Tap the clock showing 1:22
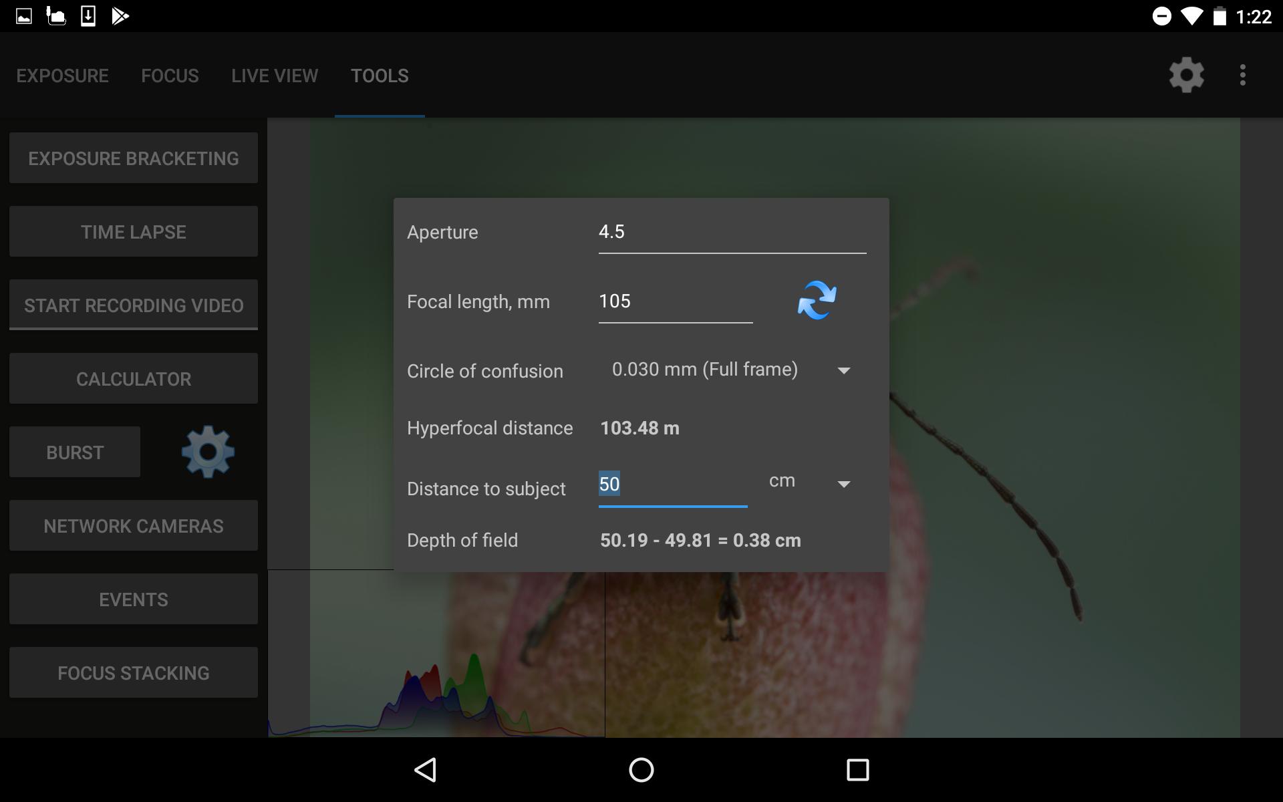The height and width of the screenshot is (802, 1283). [1254, 16]
